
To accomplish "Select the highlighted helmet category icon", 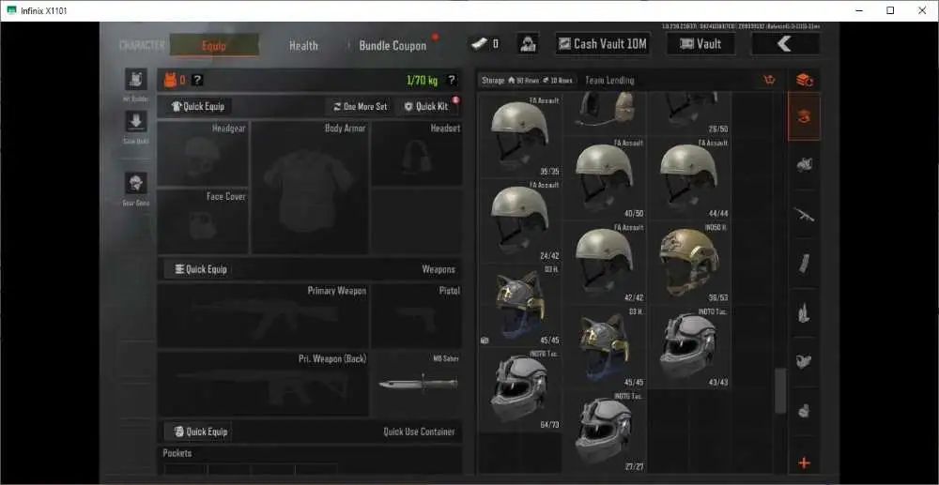I will click(x=805, y=116).
